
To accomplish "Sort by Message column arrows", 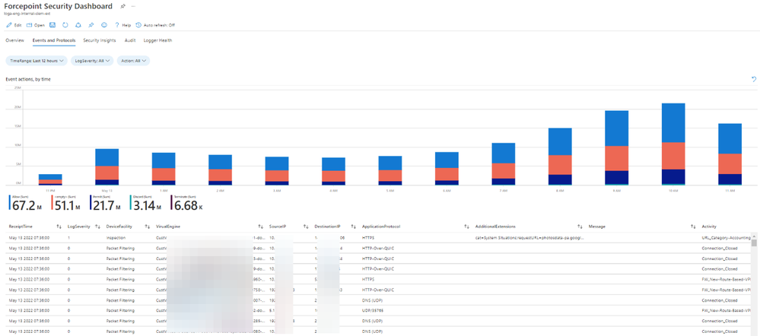I will (x=693, y=226).
